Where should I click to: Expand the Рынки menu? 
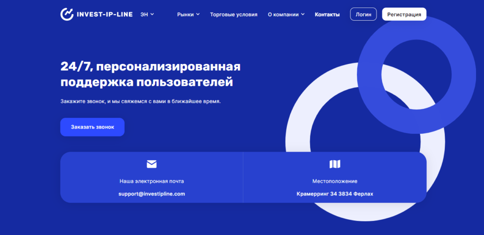[x=188, y=15]
